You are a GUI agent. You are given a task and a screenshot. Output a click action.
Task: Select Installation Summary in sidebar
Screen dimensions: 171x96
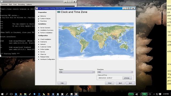[x=47, y=30]
